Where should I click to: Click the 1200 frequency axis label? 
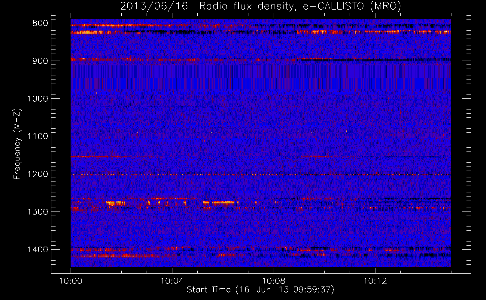tap(38, 174)
